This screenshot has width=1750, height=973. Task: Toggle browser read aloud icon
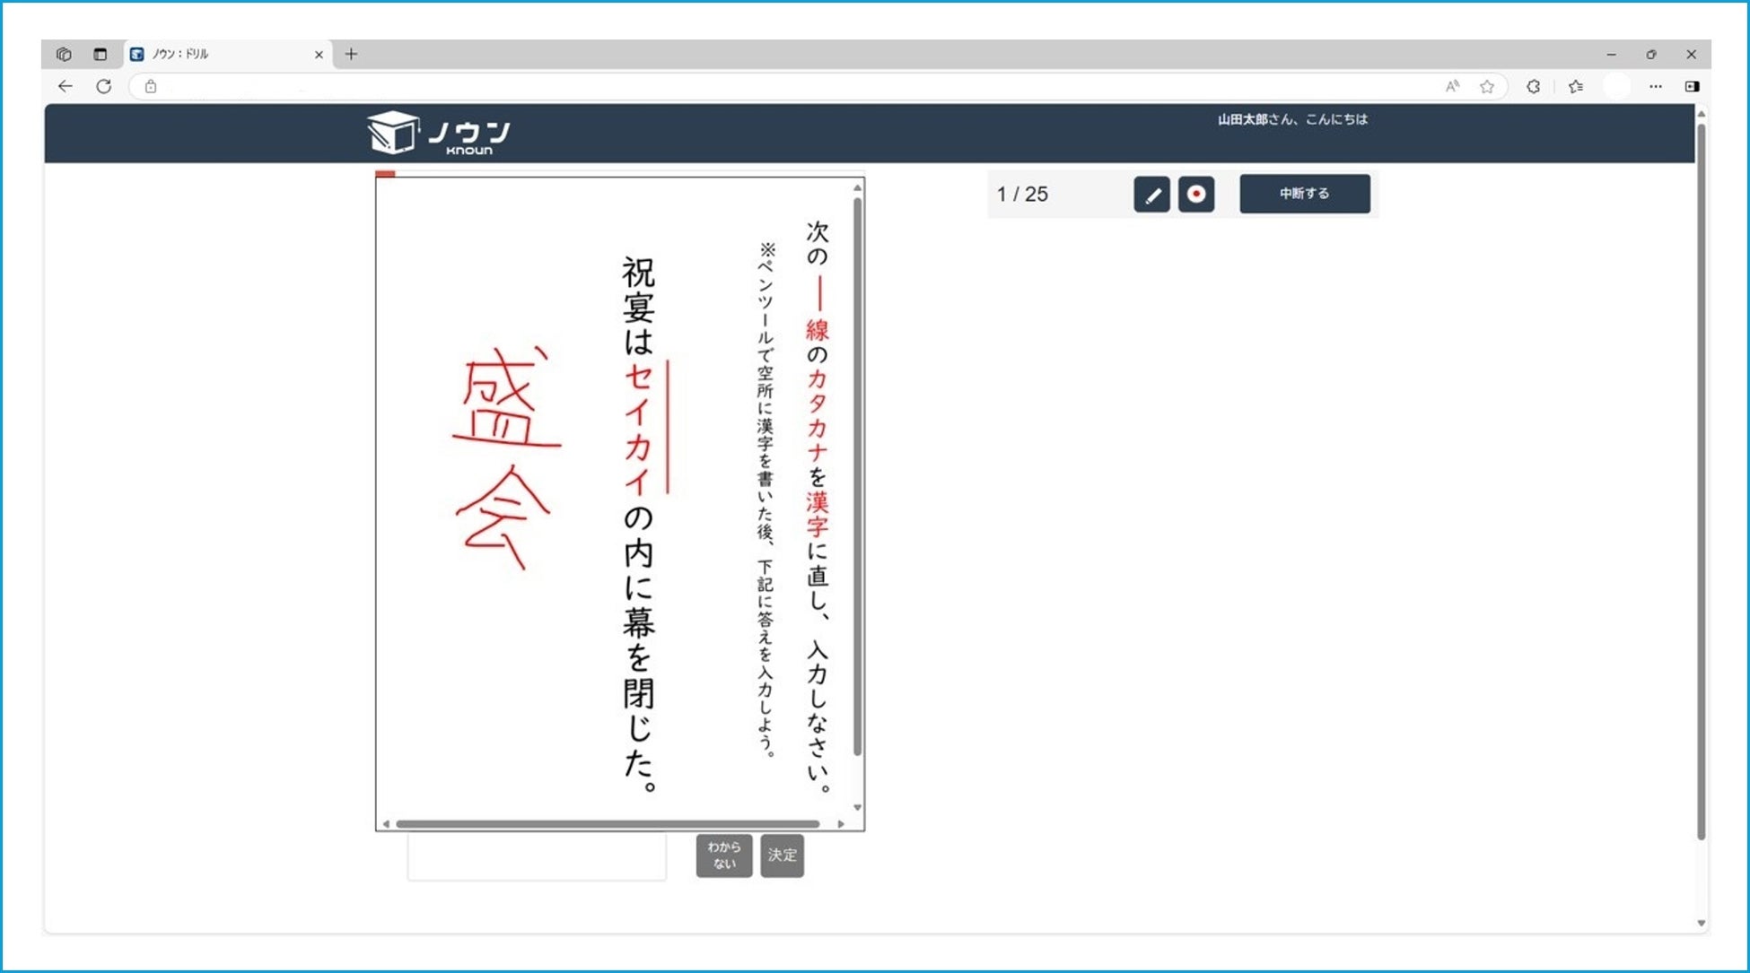[1452, 86]
